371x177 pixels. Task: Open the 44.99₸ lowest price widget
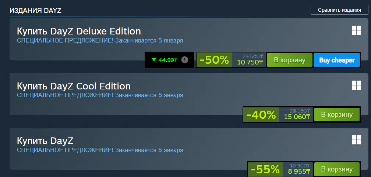169,60
